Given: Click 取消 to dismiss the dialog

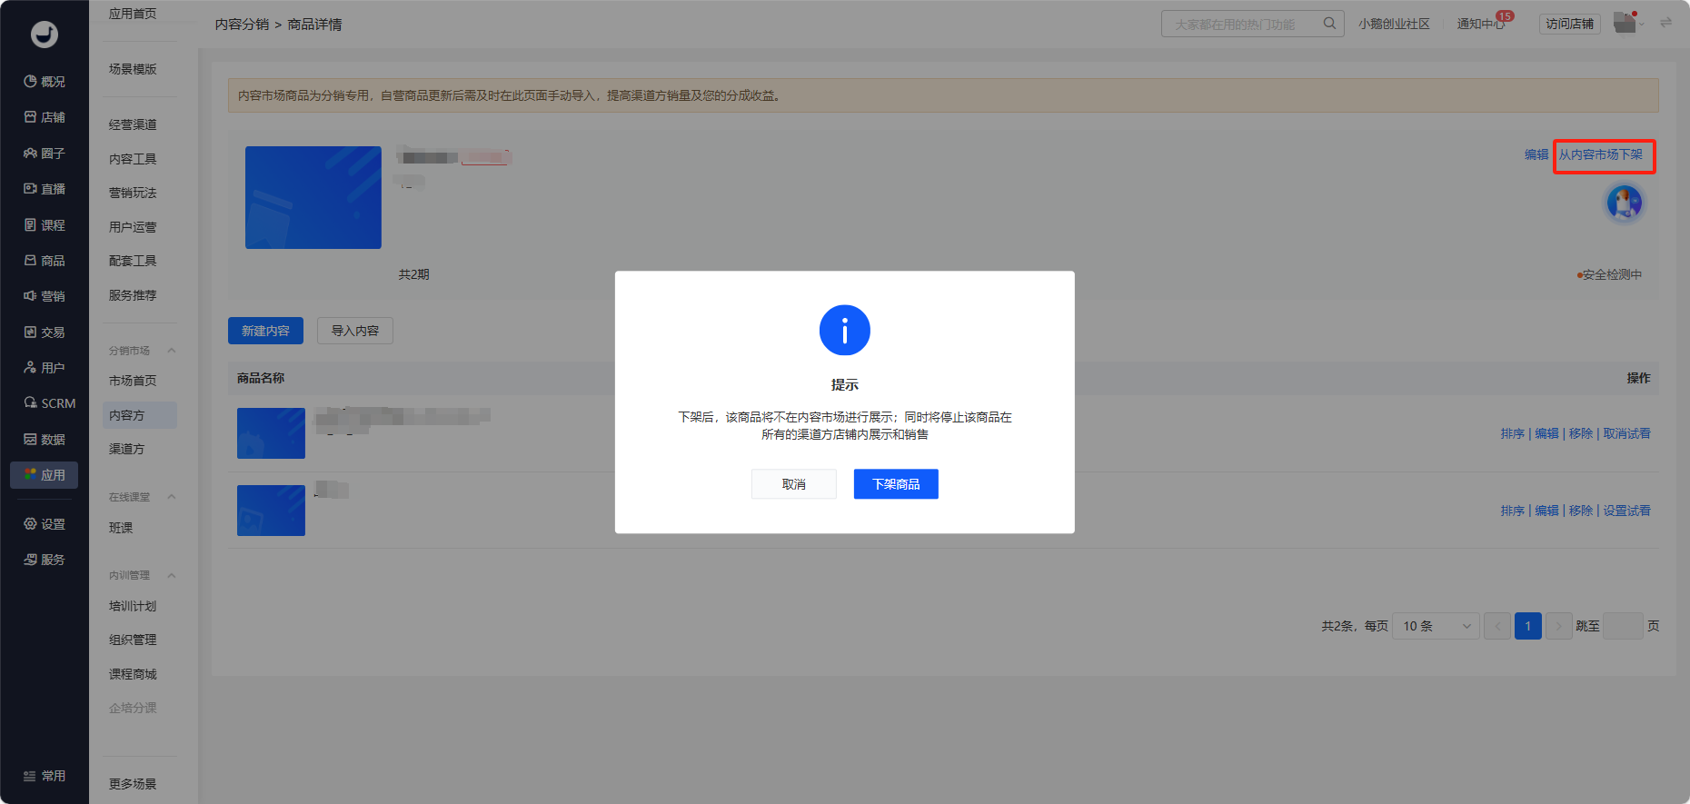Looking at the screenshot, I should pos(794,484).
